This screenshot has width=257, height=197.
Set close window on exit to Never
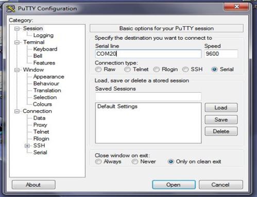pos(135,161)
